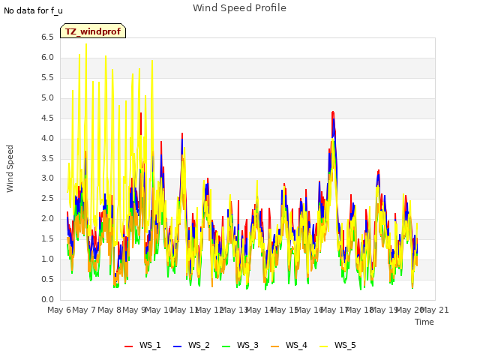The height and width of the screenshot is (360, 480).
Task: Click the 4.5 y-axis tick label
Action: coord(47,118)
